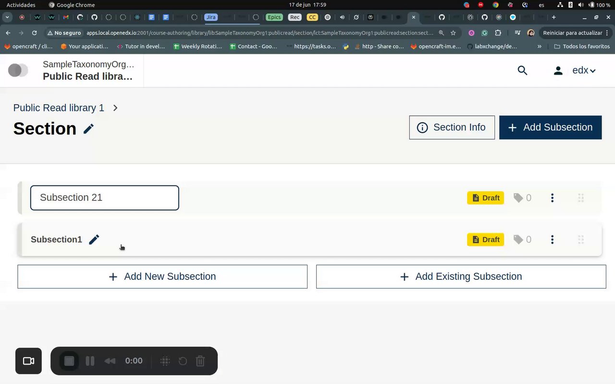Bookmark this page with the star icon
Image resolution: width=615 pixels, height=384 pixels.
[x=453, y=33]
